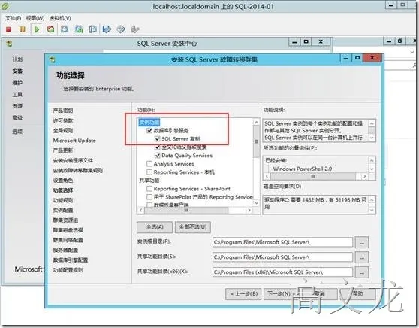419x328 pixels.
Task: Click the browse button for 实例根目录
Action: click(362, 242)
